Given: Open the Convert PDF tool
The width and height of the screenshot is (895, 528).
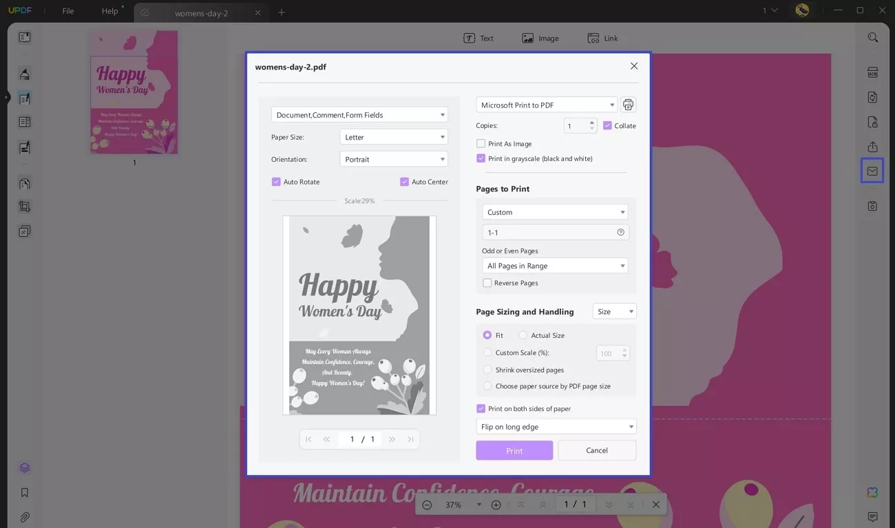Looking at the screenshot, I should (x=873, y=97).
